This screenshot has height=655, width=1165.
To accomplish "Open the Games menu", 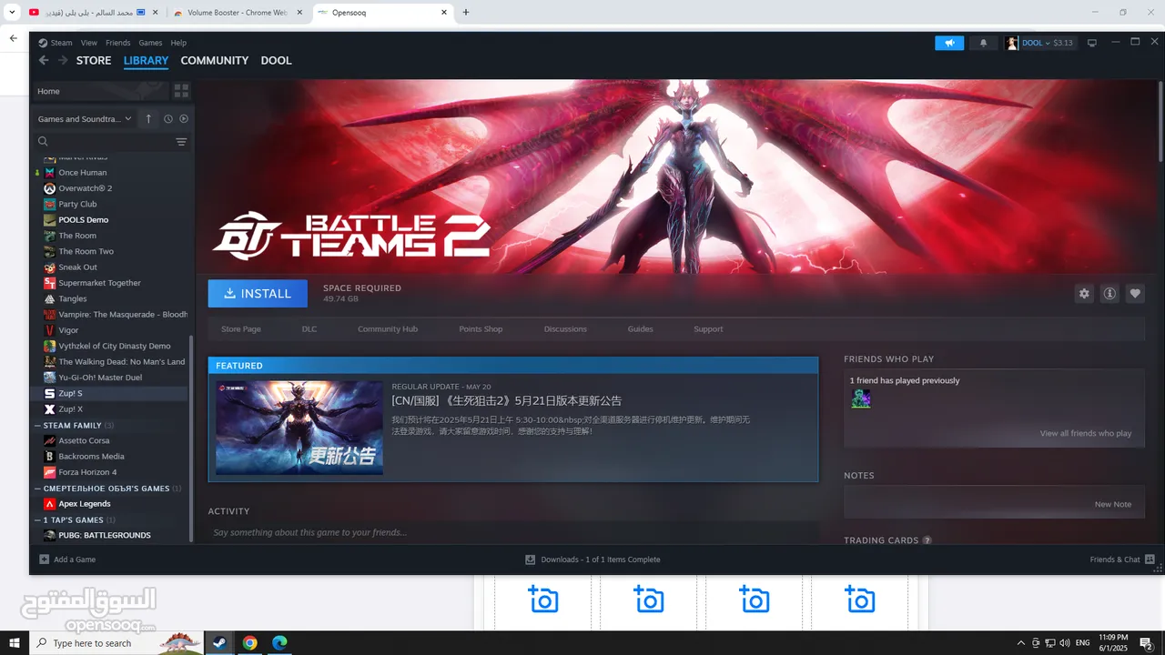I will point(151,43).
